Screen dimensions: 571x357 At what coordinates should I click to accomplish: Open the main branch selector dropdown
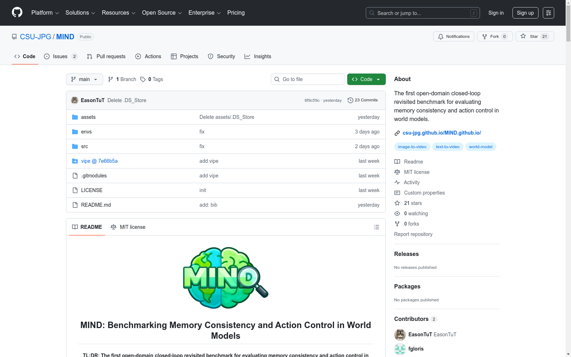coord(85,79)
